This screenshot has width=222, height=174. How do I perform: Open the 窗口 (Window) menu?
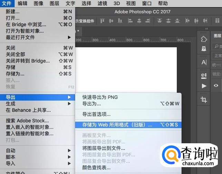147,3
